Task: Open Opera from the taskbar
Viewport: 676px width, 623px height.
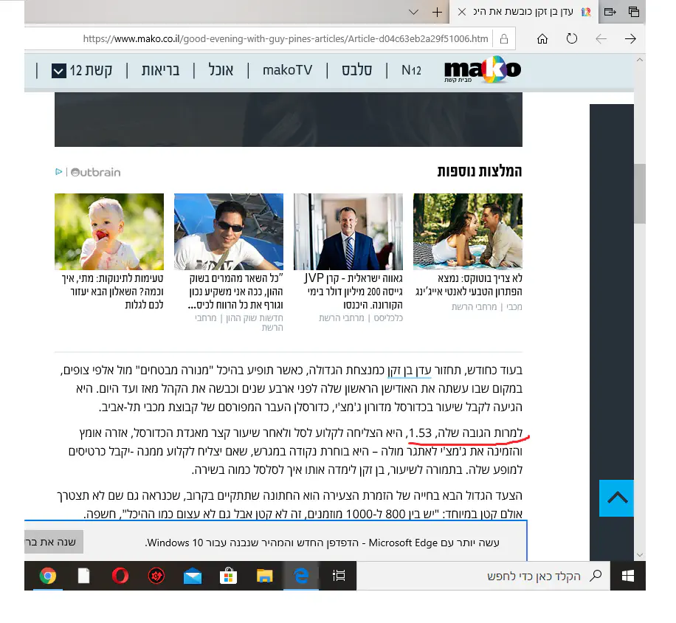Action: [120, 576]
